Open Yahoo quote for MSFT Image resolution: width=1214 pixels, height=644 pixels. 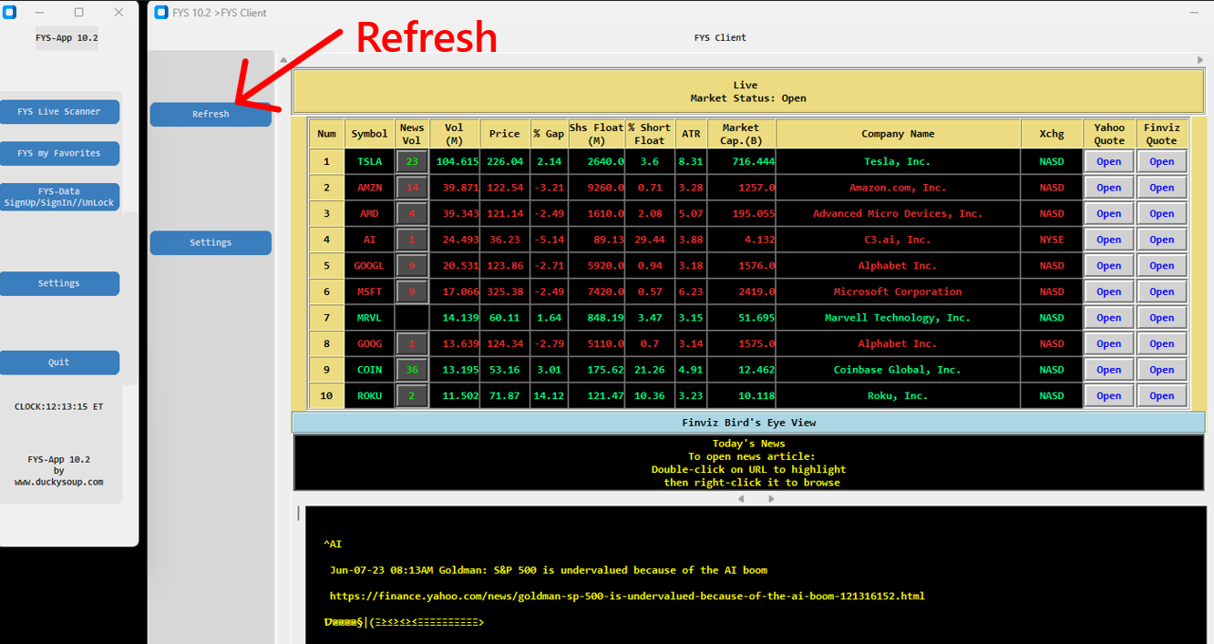[1109, 291]
